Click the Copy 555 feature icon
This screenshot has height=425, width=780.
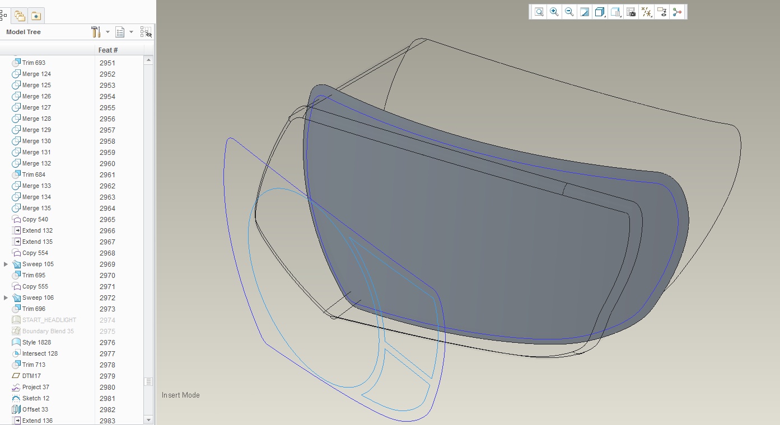16,286
